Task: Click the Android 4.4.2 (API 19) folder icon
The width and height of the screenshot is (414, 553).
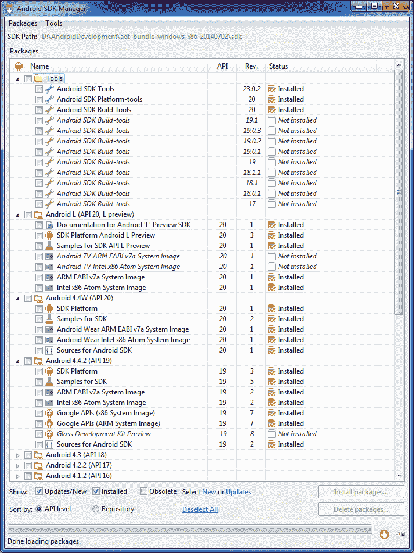Action: 38,361
